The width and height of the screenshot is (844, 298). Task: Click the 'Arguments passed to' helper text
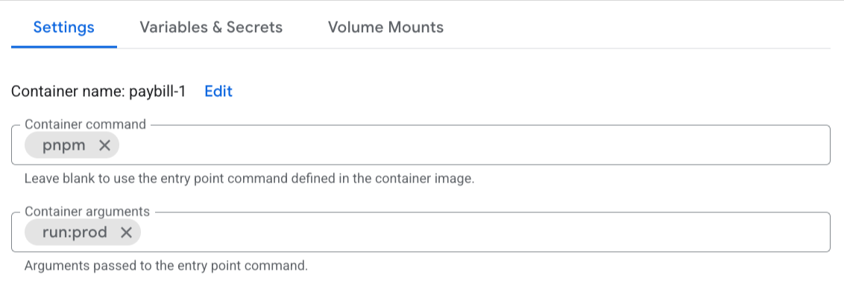(x=166, y=266)
